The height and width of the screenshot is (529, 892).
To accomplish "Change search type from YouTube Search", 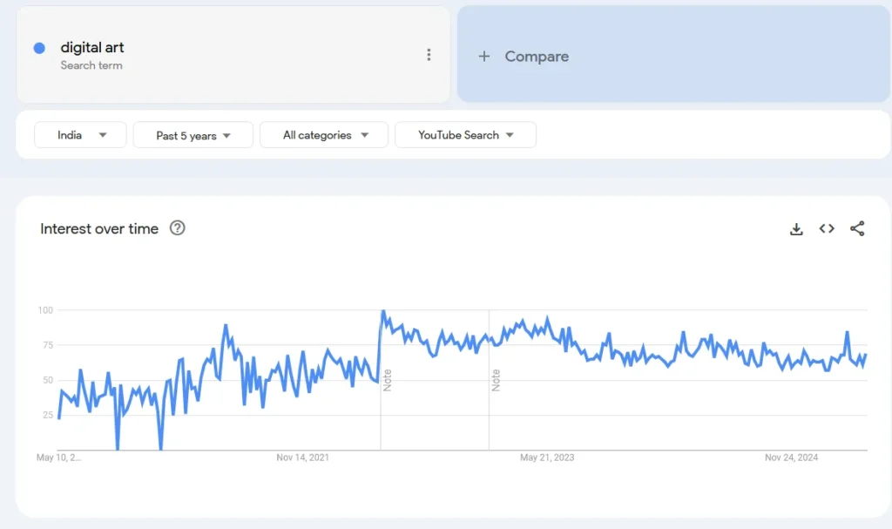I will [465, 134].
